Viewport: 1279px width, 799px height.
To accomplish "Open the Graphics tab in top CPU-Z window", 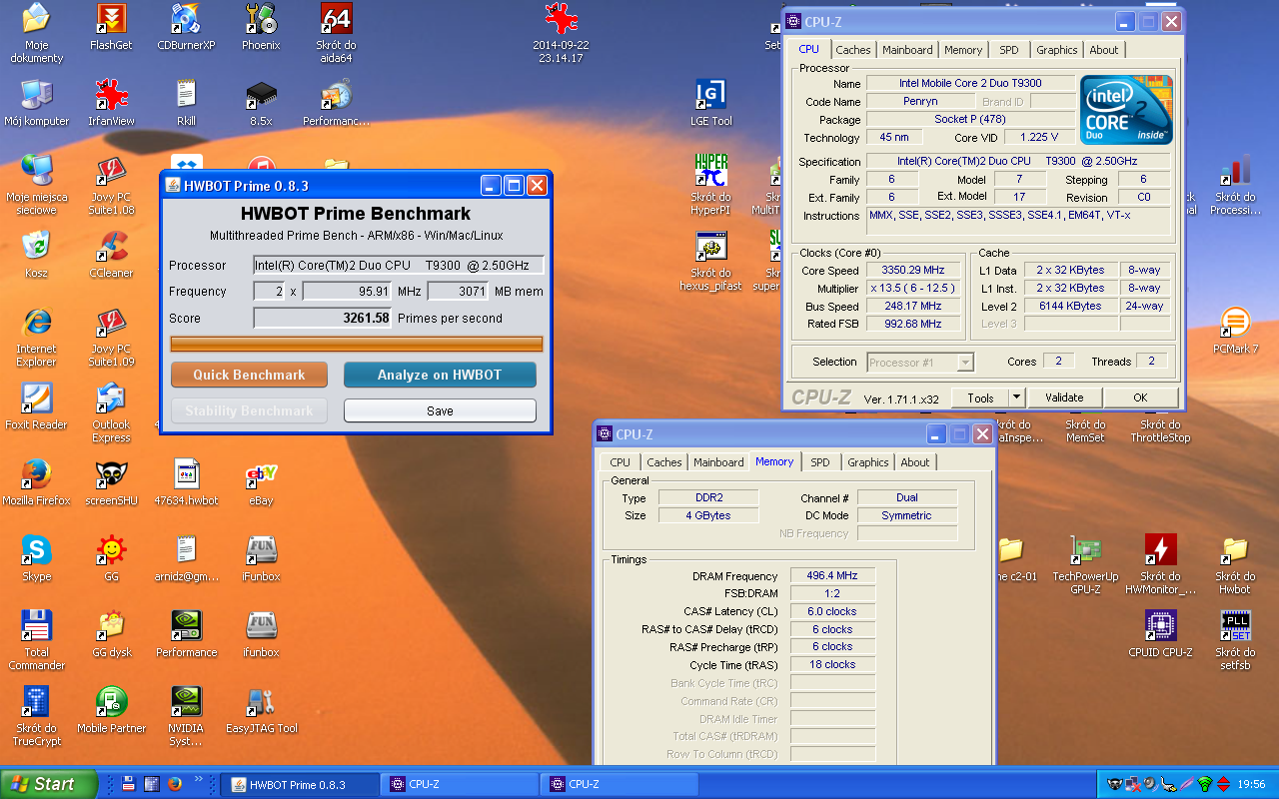I will (1057, 50).
